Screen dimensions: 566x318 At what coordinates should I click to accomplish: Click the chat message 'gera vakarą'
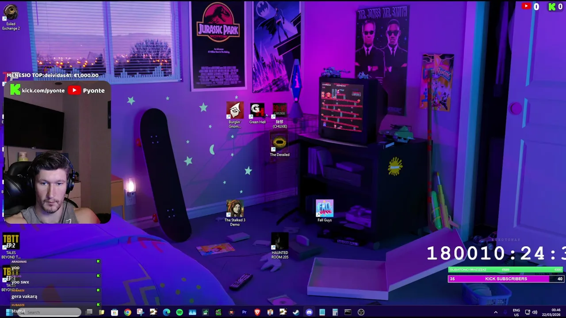[x=24, y=296]
